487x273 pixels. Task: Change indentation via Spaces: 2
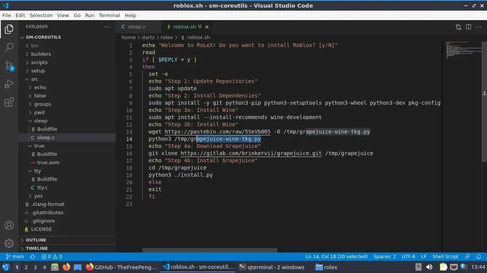[385, 256]
